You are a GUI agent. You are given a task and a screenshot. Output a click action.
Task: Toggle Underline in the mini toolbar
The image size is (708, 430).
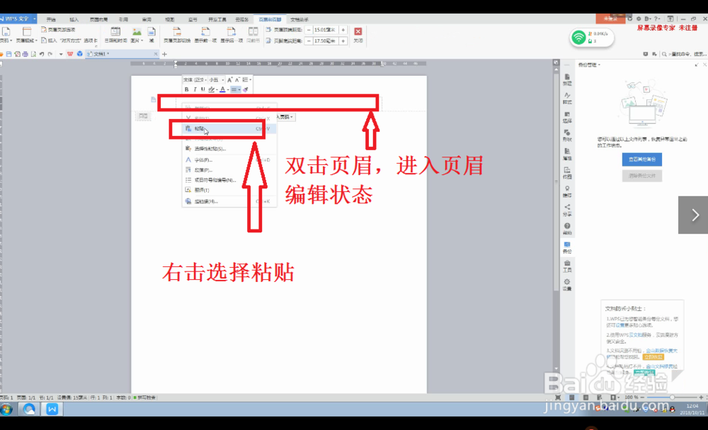coord(202,89)
